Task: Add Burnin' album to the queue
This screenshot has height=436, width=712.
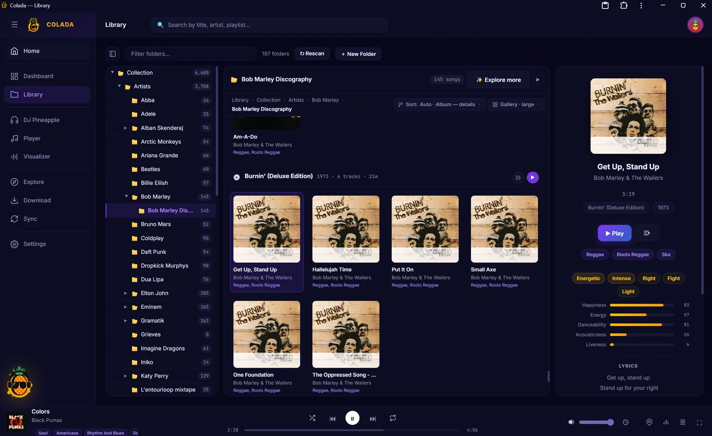Action: point(518,177)
